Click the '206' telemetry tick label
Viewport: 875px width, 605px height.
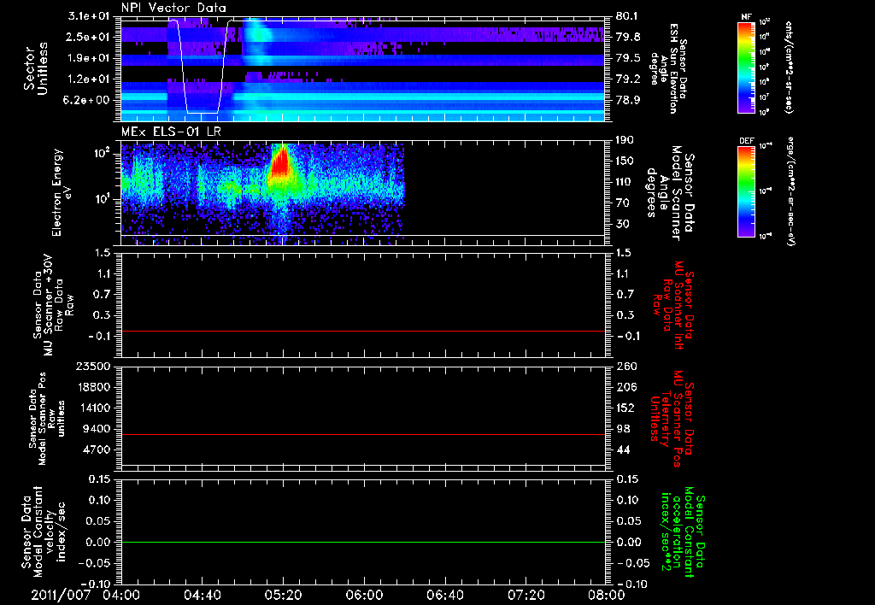point(625,387)
